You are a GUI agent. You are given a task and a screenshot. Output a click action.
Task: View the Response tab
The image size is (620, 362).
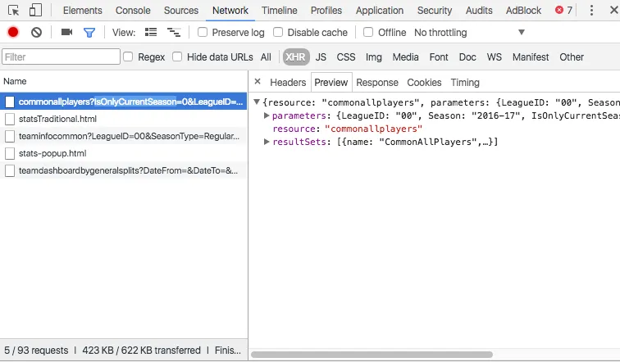click(x=377, y=83)
